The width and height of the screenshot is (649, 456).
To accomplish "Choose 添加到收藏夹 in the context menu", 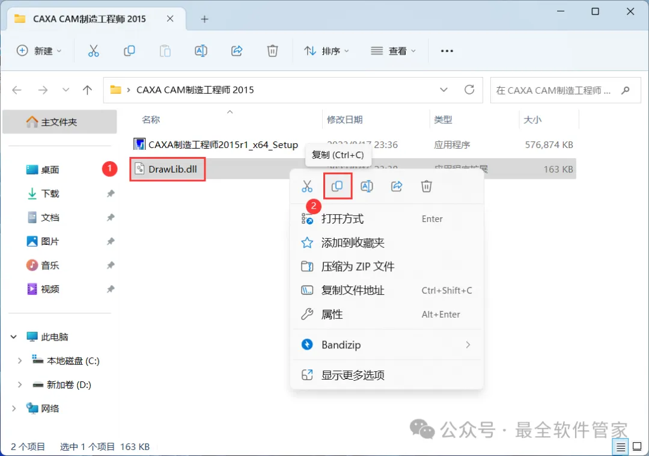I will tap(387, 242).
